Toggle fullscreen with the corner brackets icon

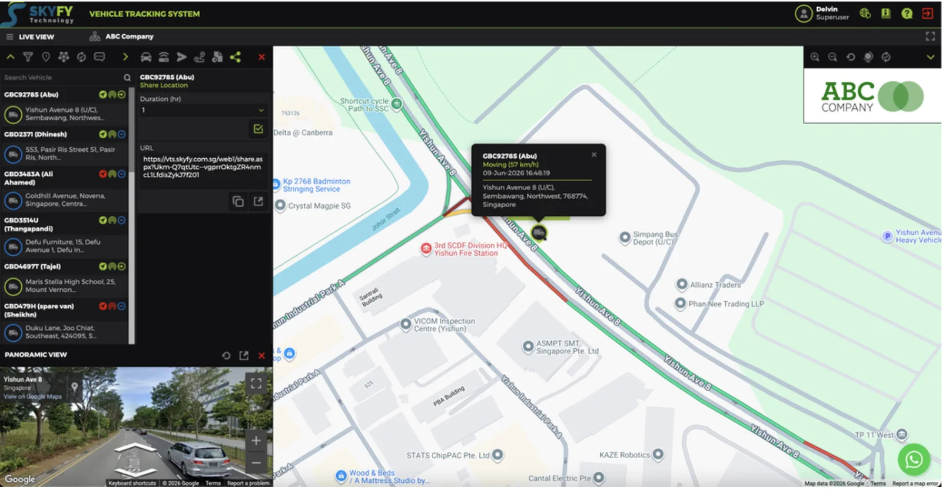coord(930,36)
